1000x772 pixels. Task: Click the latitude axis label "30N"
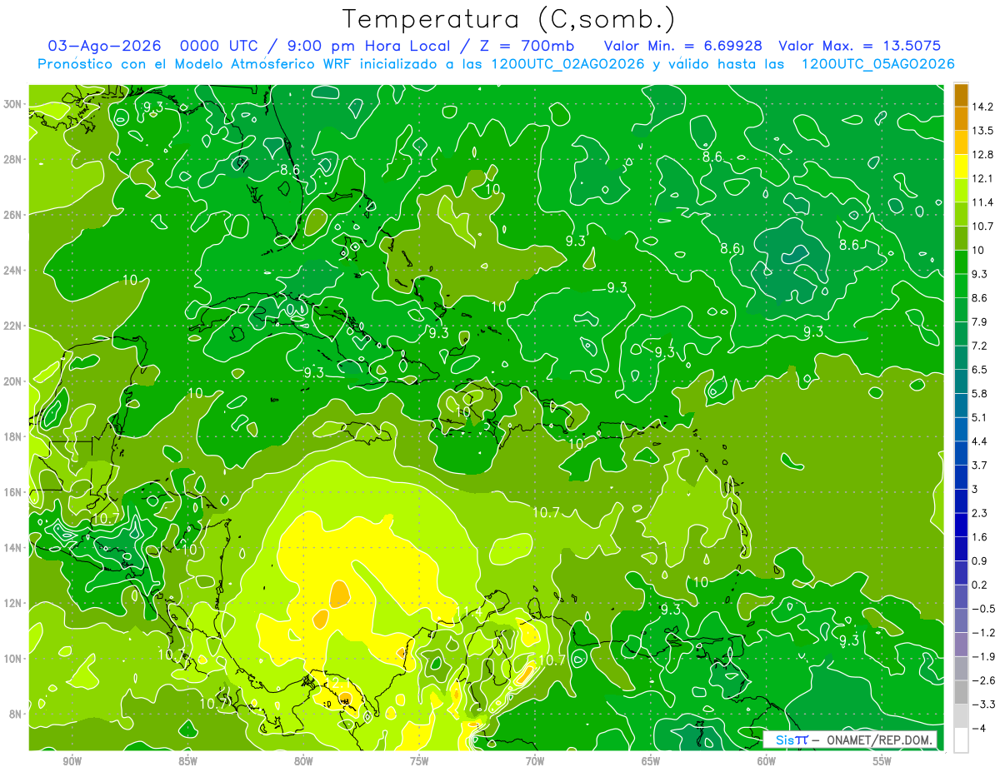(x=13, y=104)
